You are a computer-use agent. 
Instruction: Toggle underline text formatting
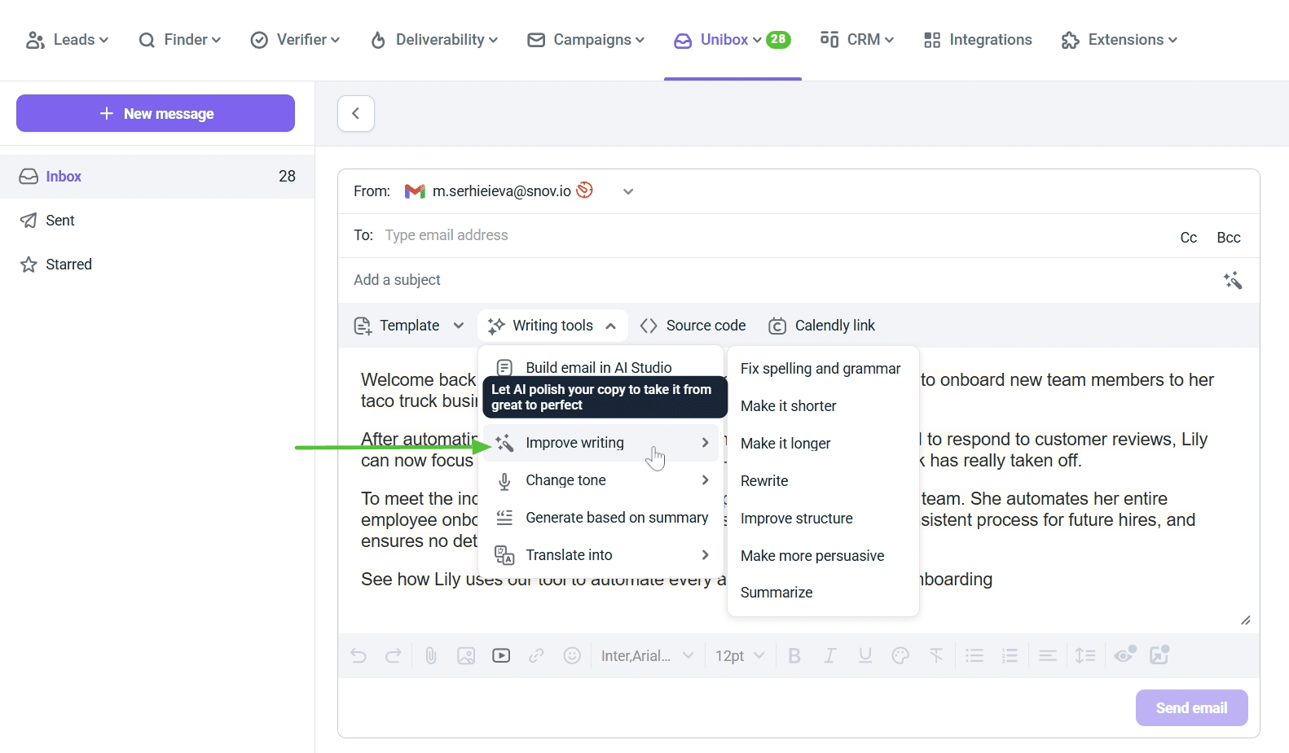(865, 655)
